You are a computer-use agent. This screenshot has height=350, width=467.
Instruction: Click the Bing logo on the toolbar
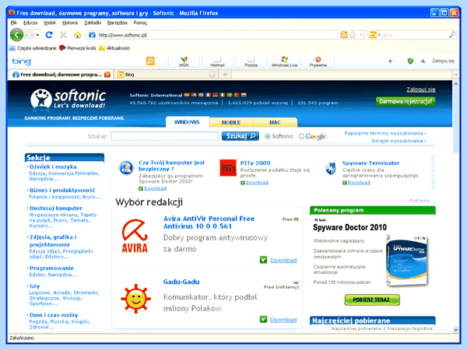[x=22, y=61]
